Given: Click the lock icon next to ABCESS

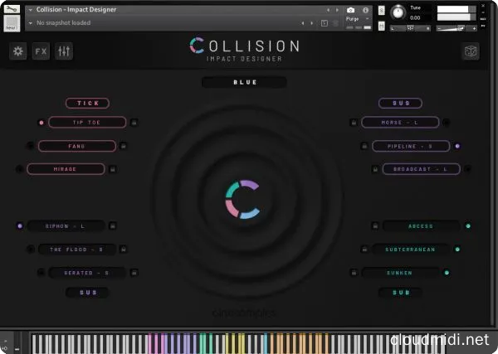Looking at the screenshot, I should click(375, 225).
